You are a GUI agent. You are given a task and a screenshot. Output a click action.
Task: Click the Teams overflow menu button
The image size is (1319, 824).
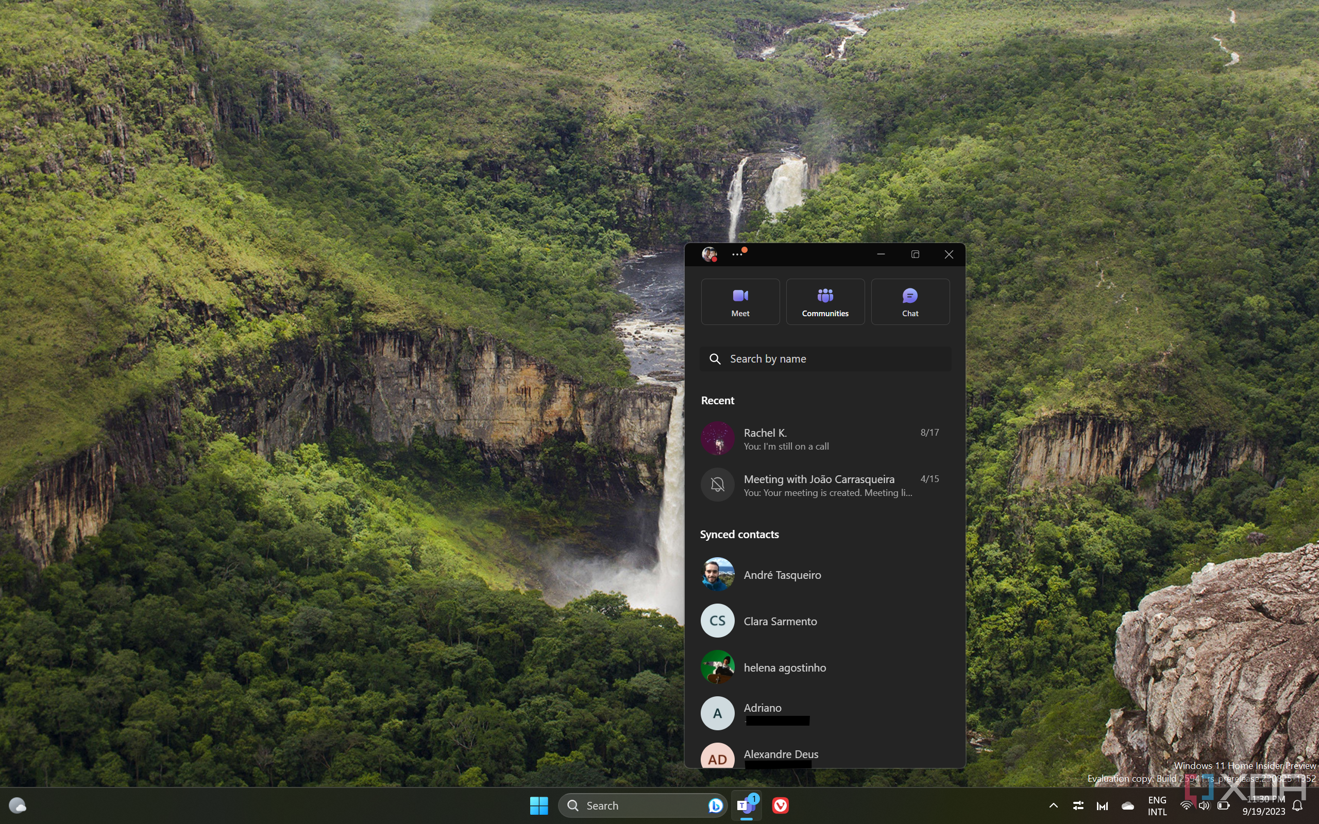(737, 254)
